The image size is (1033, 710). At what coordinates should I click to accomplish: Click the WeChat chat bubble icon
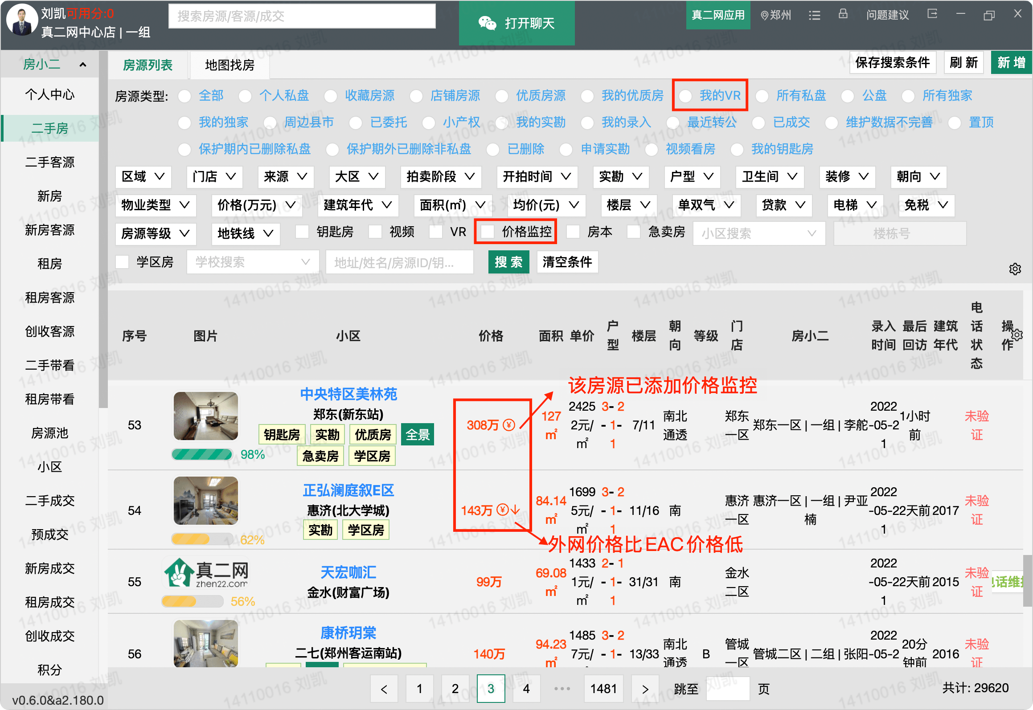click(x=487, y=23)
